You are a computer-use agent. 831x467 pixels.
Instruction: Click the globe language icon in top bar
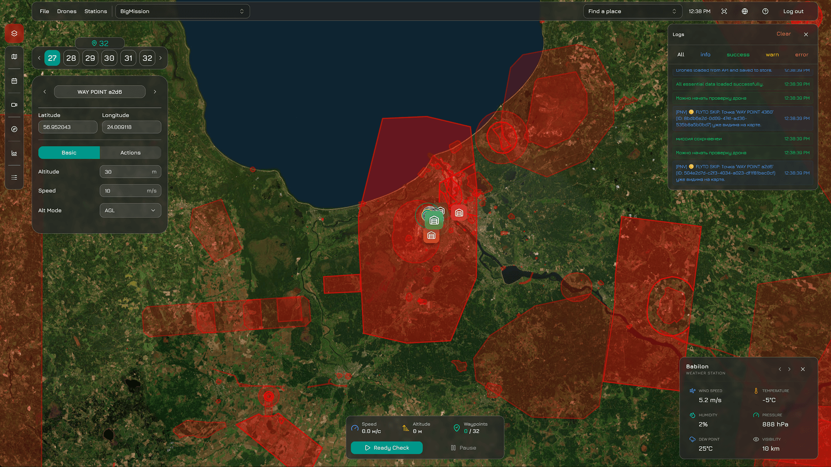[x=744, y=11]
